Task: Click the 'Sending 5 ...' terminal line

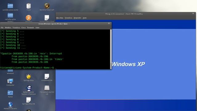Action: coord(12,31)
